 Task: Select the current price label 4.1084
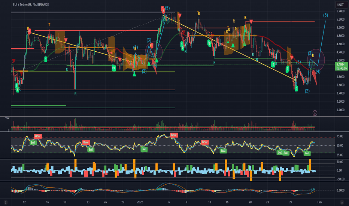coord(341,64)
